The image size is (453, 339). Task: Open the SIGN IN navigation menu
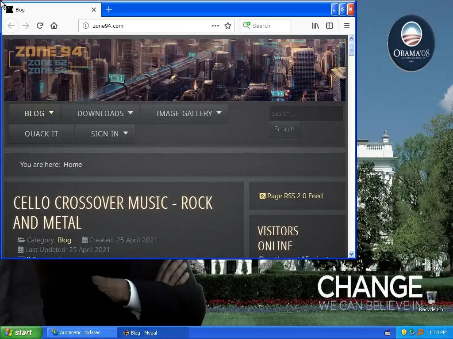(105, 134)
